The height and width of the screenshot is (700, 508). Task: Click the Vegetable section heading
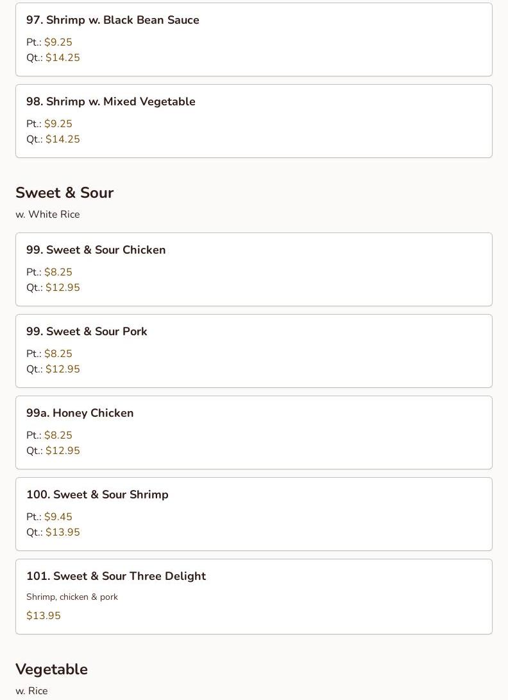pos(52,669)
